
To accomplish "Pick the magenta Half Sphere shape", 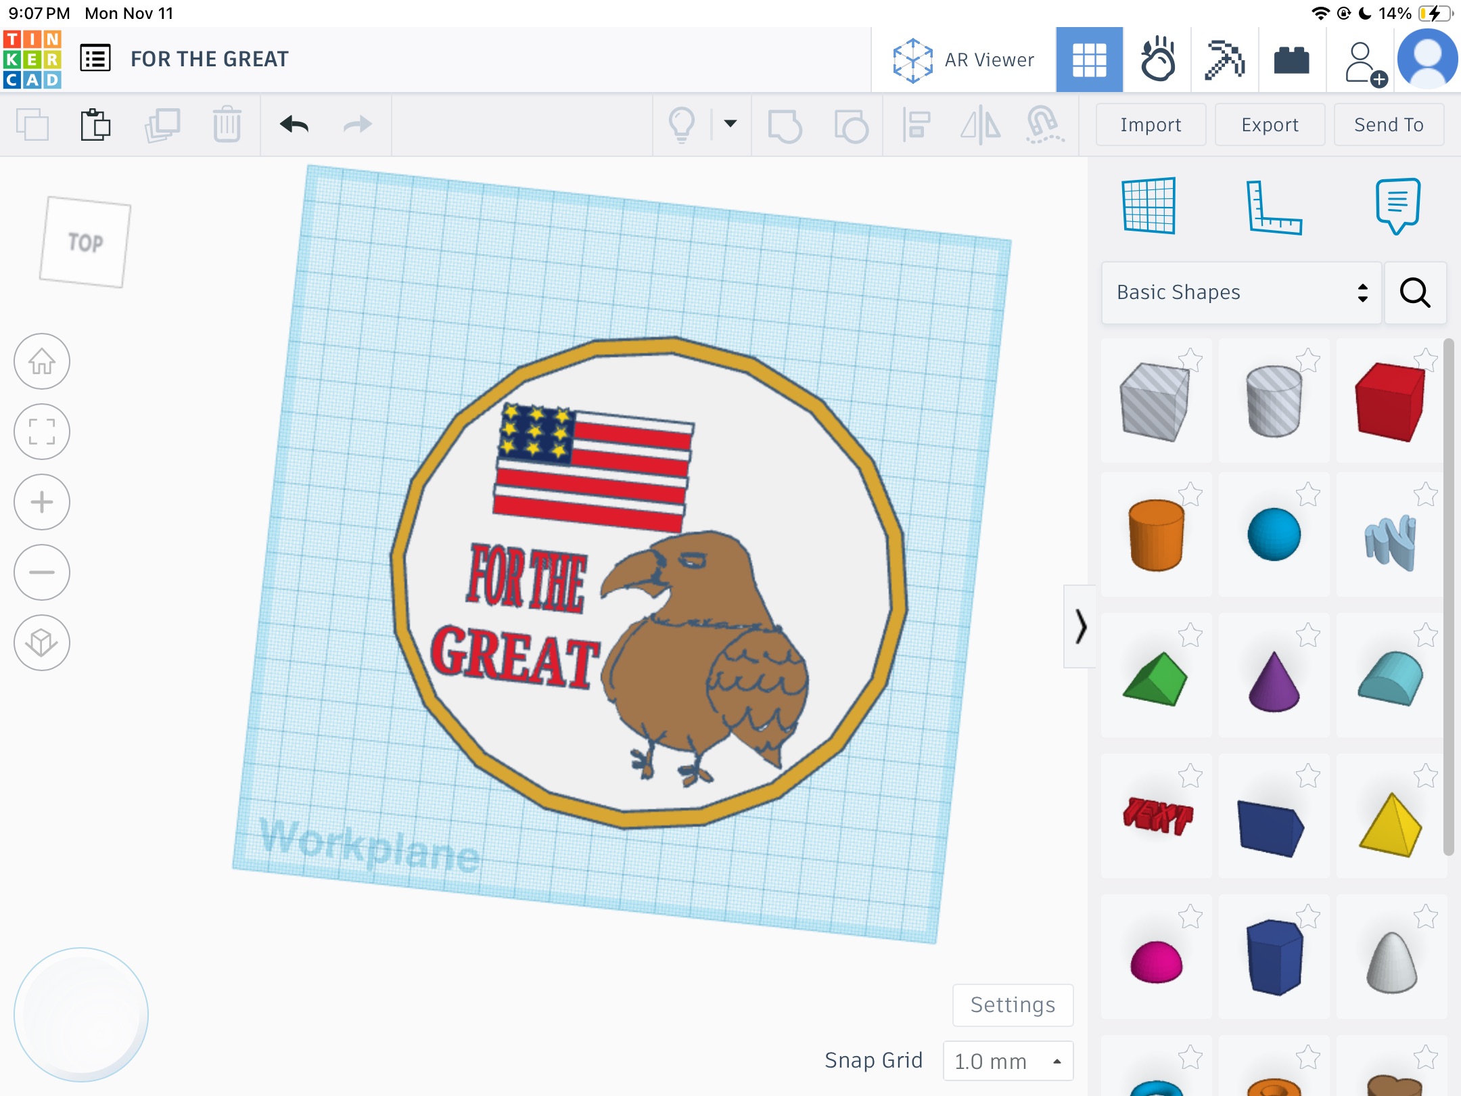I will point(1156,961).
